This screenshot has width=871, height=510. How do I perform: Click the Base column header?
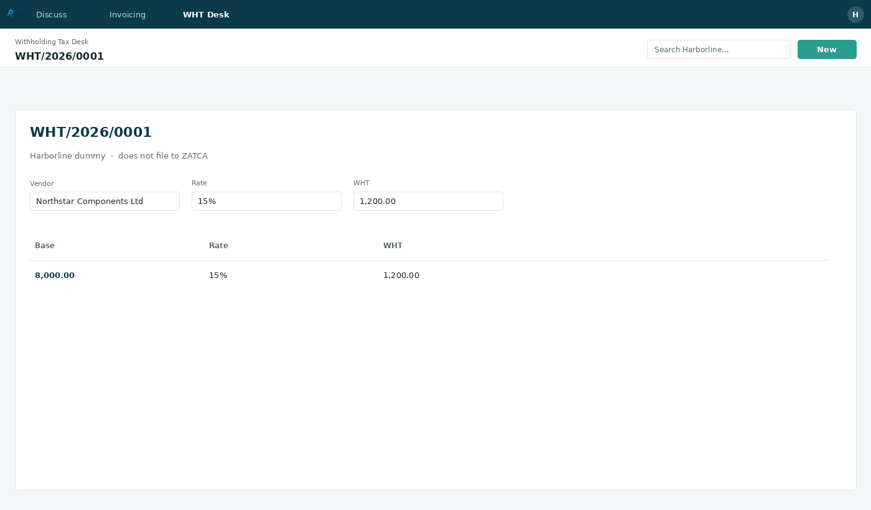(45, 246)
